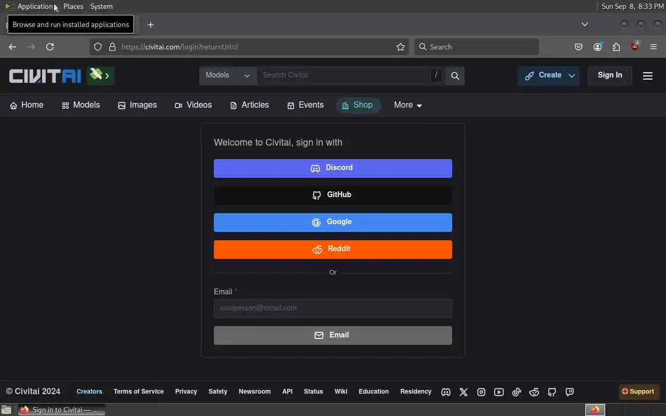This screenshot has width=666, height=416.
Task: Open Civitai TikTok footer icon
Action: (x=517, y=392)
